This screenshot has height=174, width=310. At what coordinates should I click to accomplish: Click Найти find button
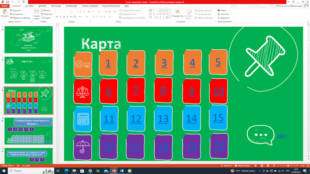(222, 11)
